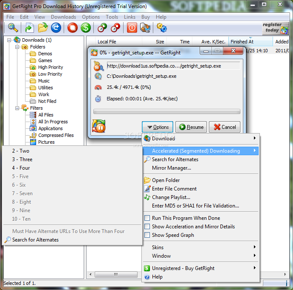Choose Open Folder from the menu
This screenshot has width=293, height=290.
(x=201, y=180)
